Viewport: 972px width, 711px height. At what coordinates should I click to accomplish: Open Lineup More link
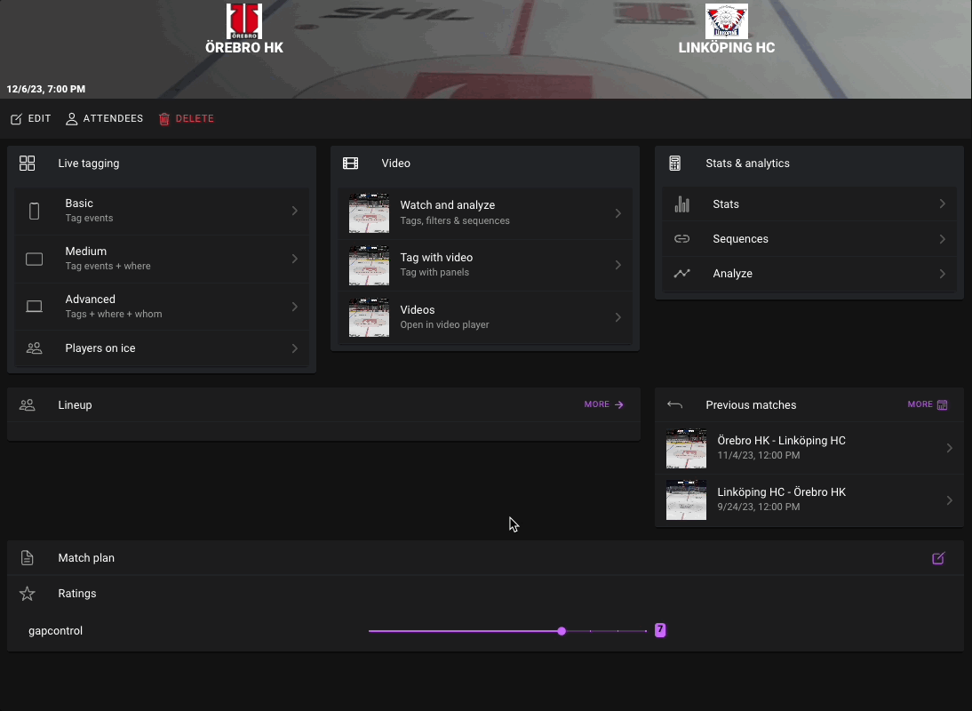[603, 405]
